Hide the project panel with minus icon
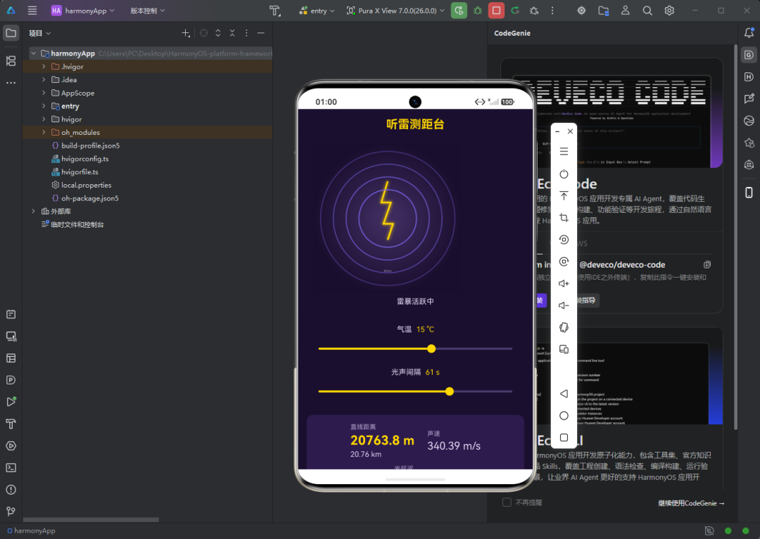This screenshot has width=760, height=539. (261, 33)
